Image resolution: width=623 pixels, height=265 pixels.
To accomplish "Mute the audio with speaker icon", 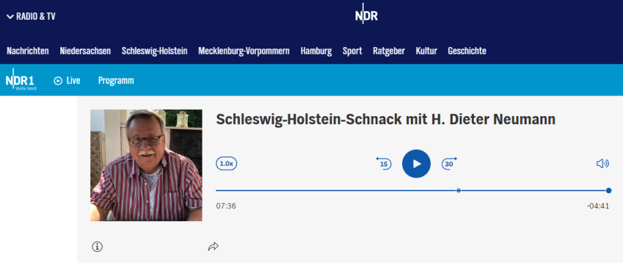I will 602,163.
